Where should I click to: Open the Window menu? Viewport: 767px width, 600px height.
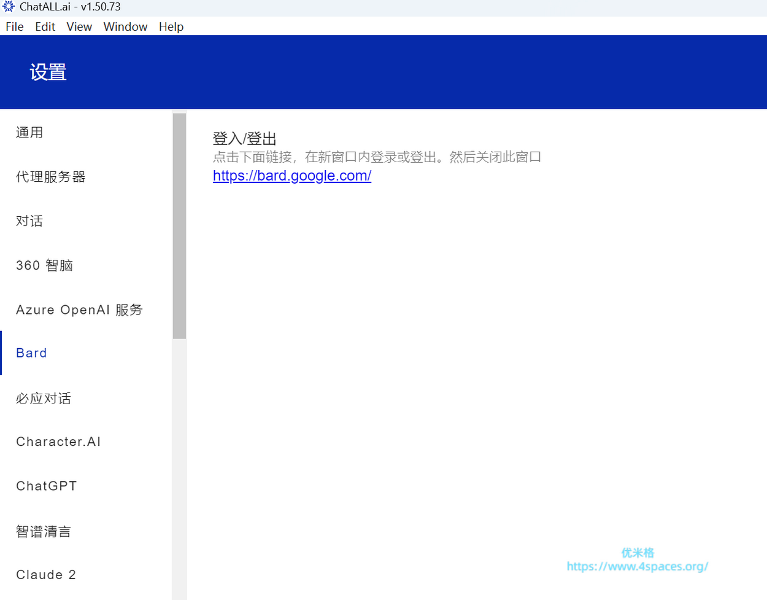coord(125,26)
